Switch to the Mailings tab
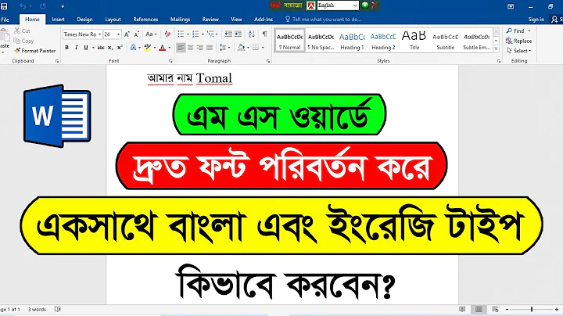The height and width of the screenshot is (316, 563). [x=180, y=20]
